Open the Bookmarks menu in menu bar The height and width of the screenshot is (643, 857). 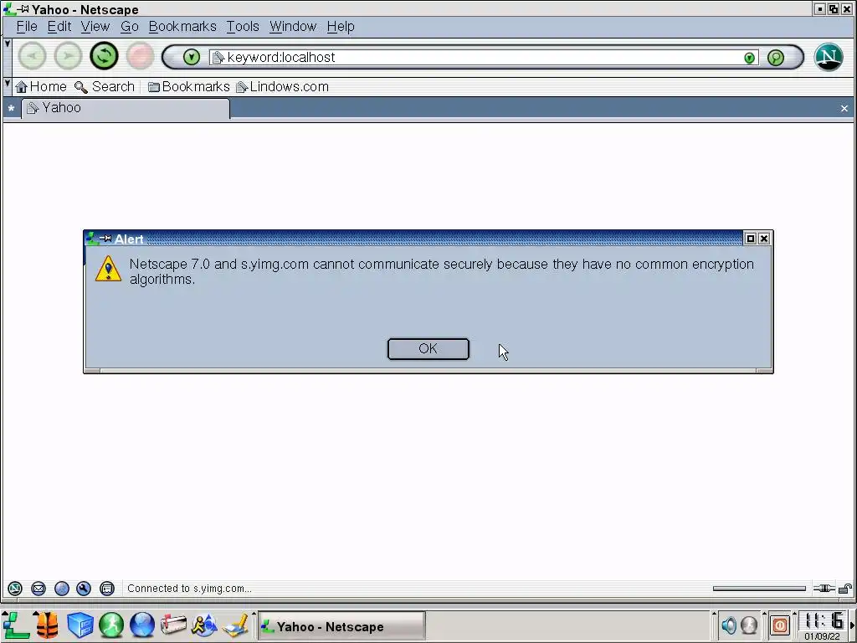pos(182,26)
